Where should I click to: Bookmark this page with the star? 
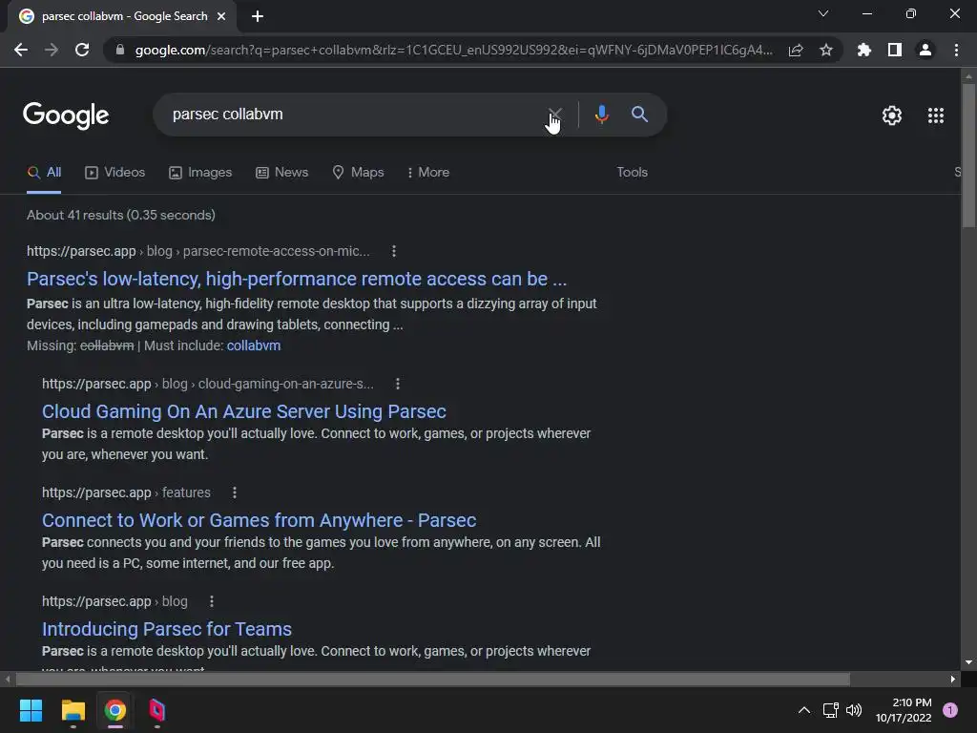click(826, 50)
